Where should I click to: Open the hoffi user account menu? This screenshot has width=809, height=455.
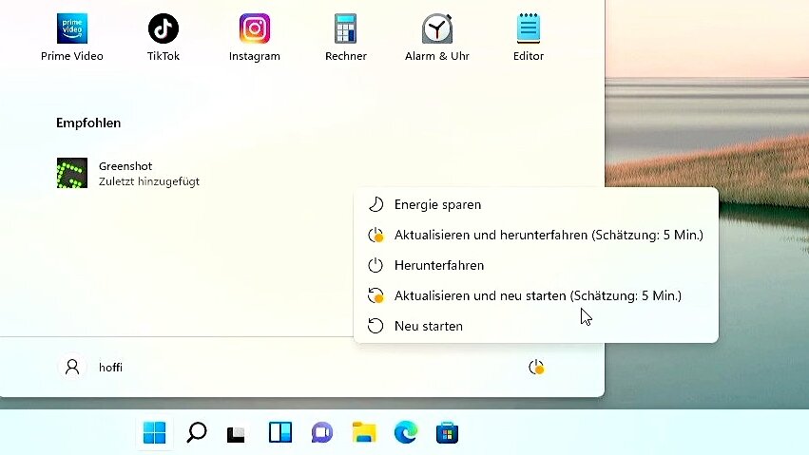click(91, 367)
